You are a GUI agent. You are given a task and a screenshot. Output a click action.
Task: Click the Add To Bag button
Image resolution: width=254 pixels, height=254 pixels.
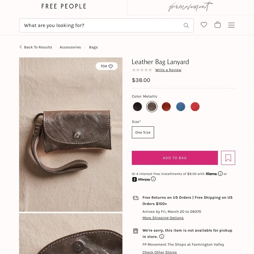(x=175, y=158)
